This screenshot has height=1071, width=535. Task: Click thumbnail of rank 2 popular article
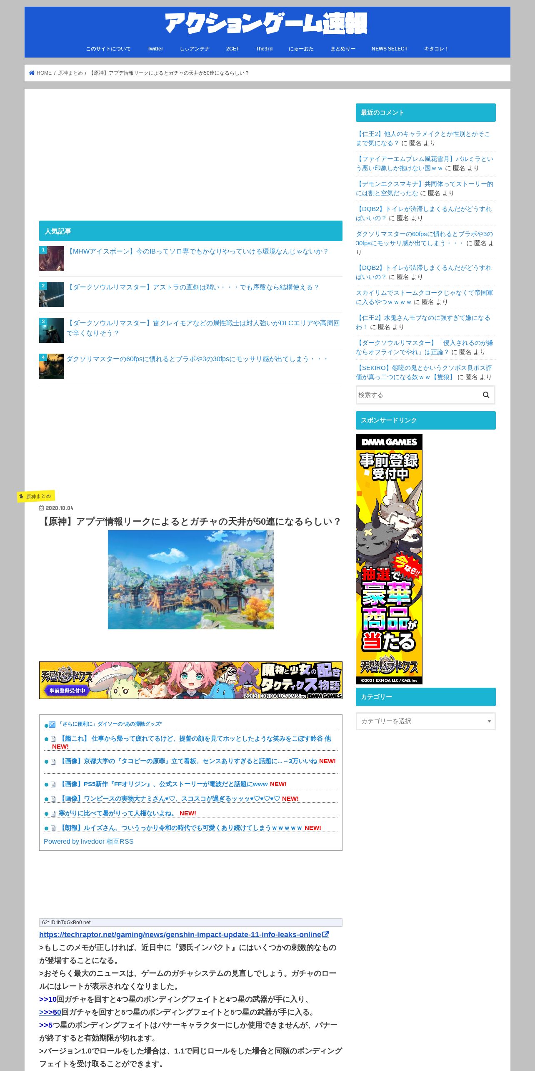coord(52,294)
